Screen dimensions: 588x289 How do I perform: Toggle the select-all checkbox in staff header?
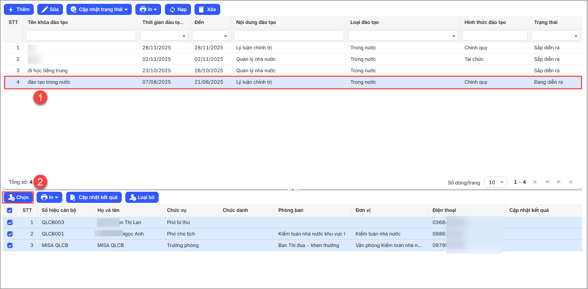point(10,210)
